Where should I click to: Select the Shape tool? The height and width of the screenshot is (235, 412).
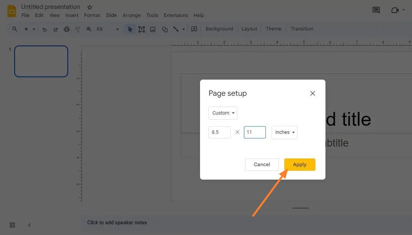pos(164,29)
